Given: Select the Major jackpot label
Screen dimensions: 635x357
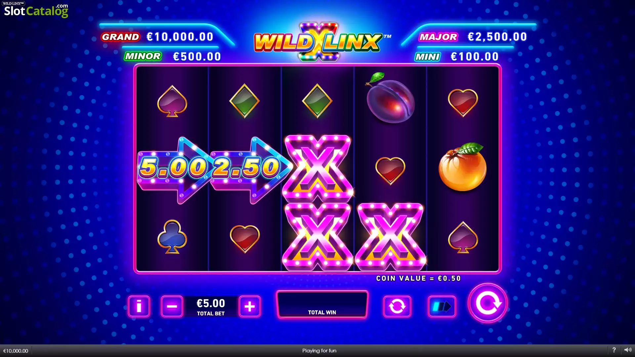Looking at the screenshot, I should click(x=438, y=37).
